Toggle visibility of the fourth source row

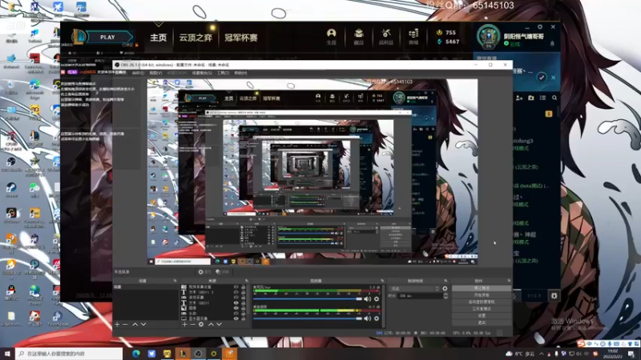tap(236, 303)
